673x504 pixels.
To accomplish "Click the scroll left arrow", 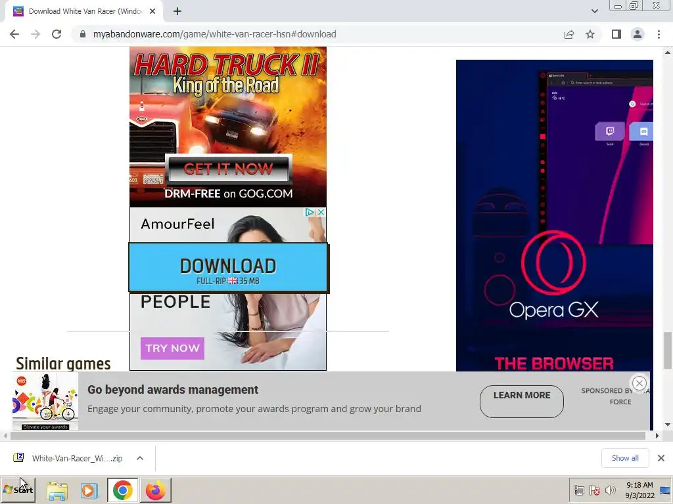I will pos(5,436).
